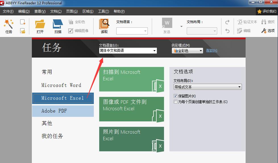Expand the Send button dropdown arrow

pyautogui.click(x=181, y=27)
